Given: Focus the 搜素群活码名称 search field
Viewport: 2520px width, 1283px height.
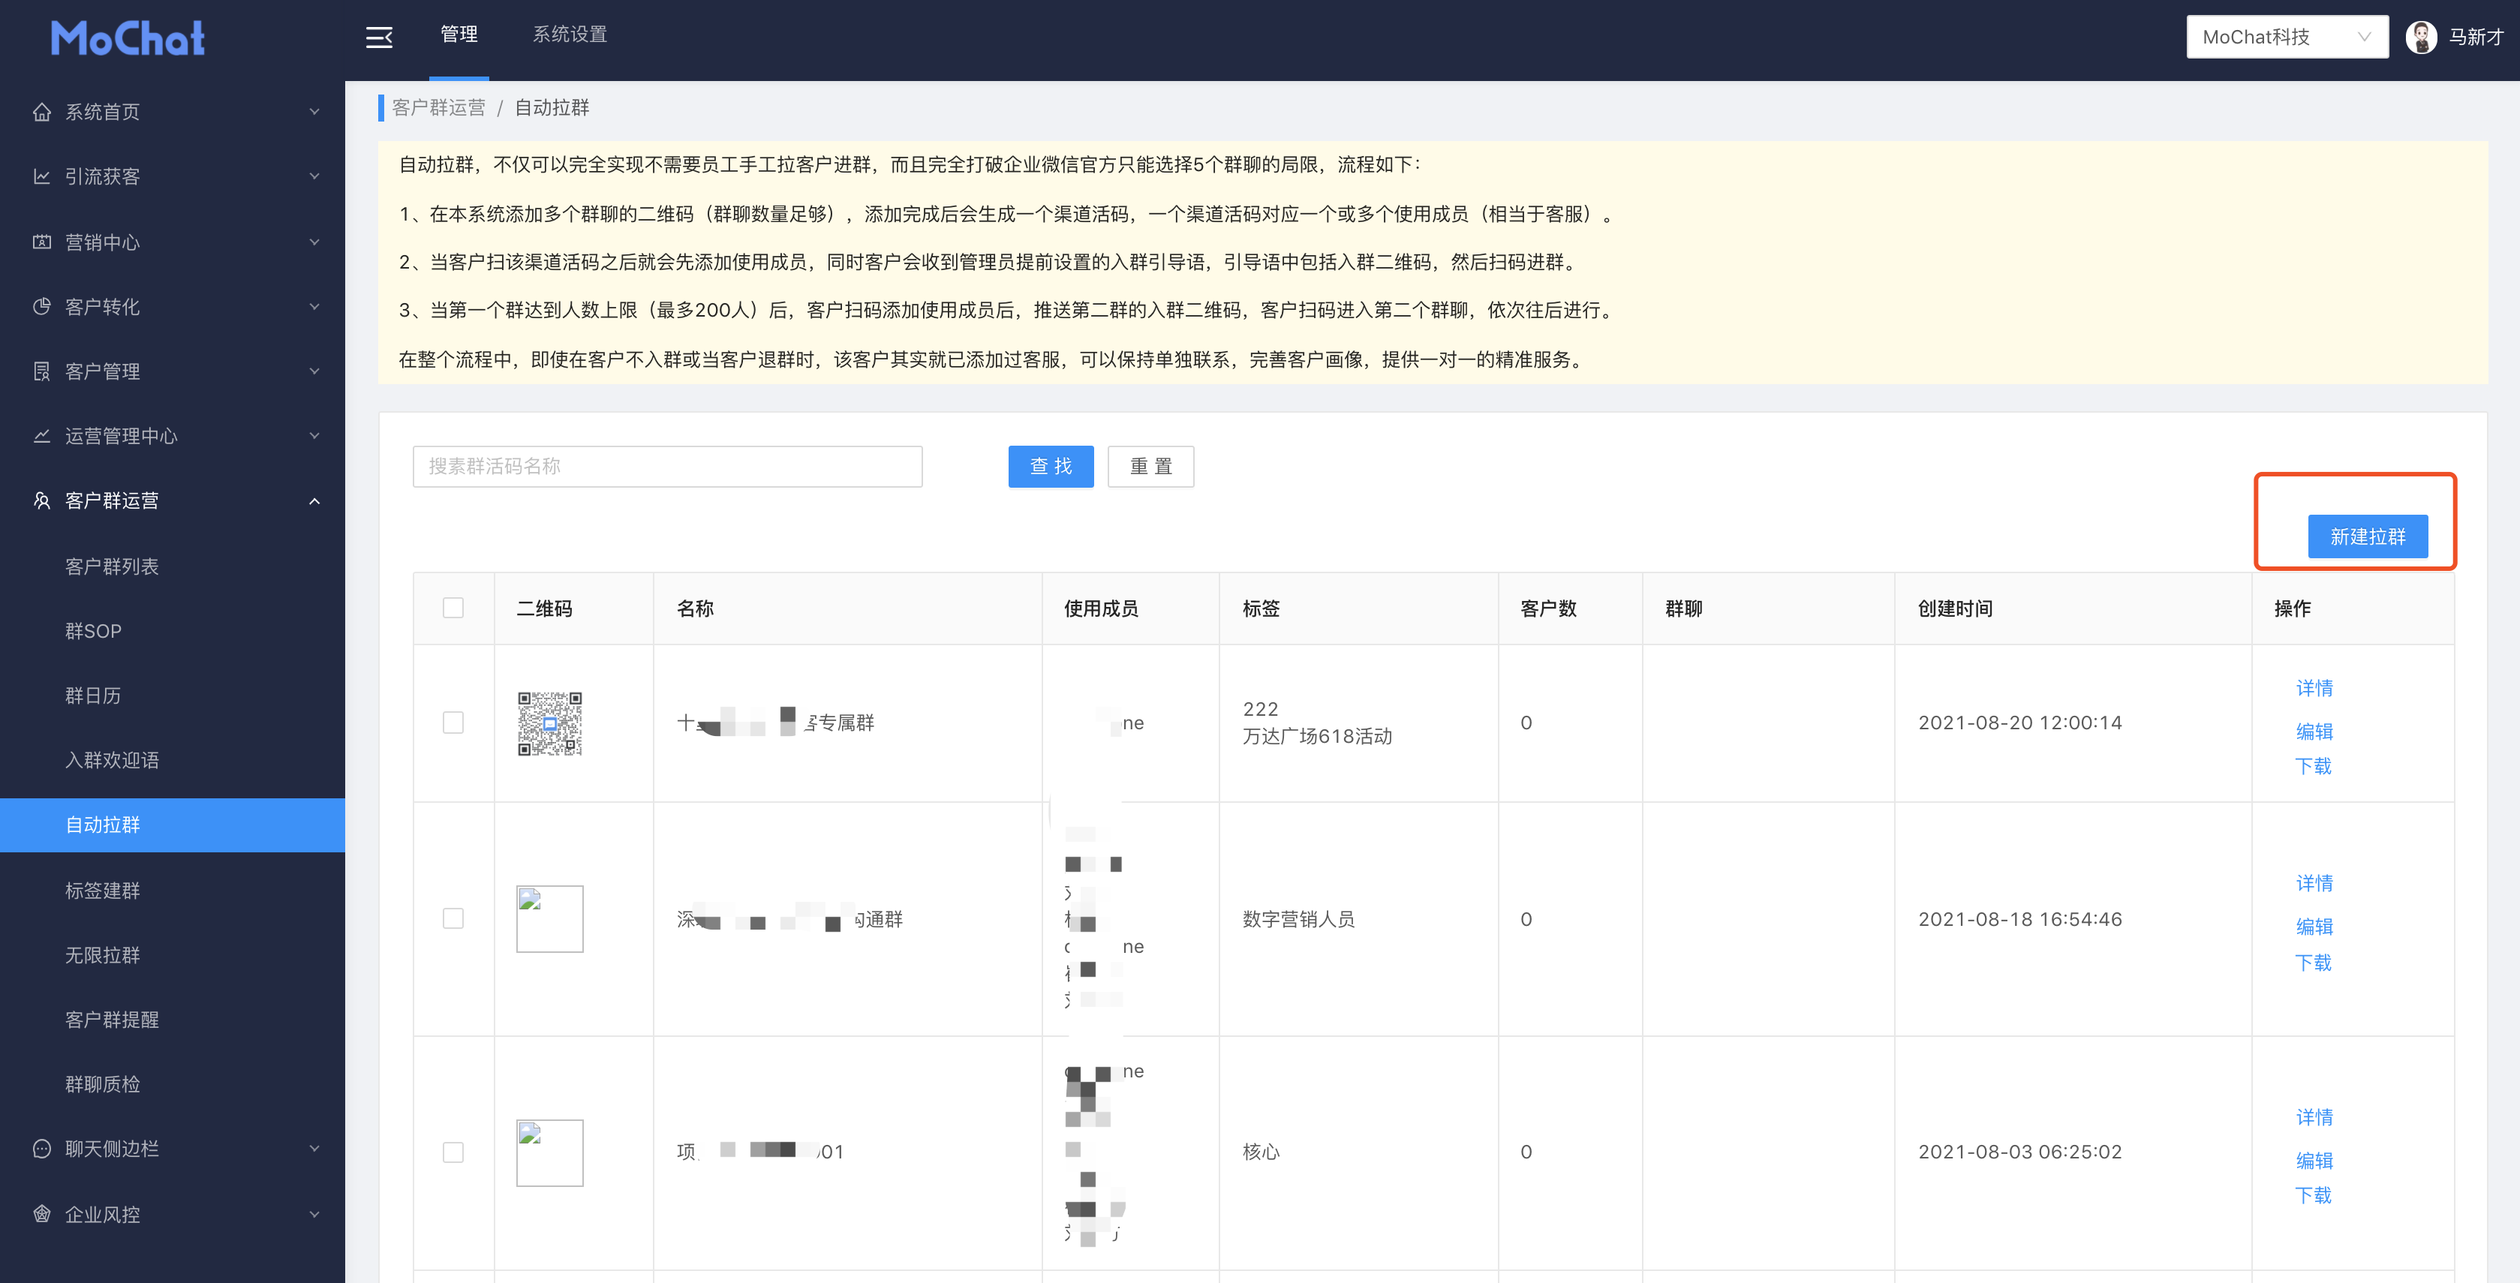Looking at the screenshot, I should (667, 465).
